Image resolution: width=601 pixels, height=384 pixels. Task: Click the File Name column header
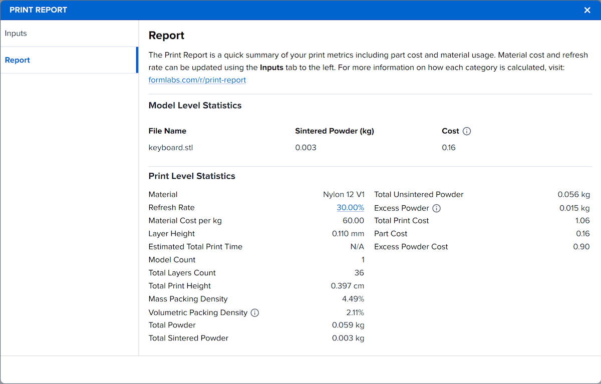coord(167,131)
